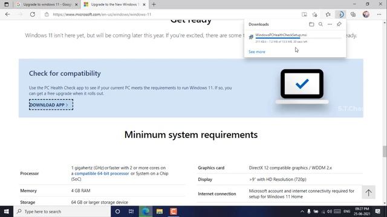
Task: Show hidden system tray icons
Action: (302, 212)
